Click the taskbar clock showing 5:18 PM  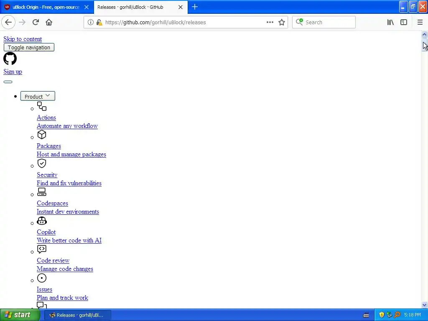point(413,315)
